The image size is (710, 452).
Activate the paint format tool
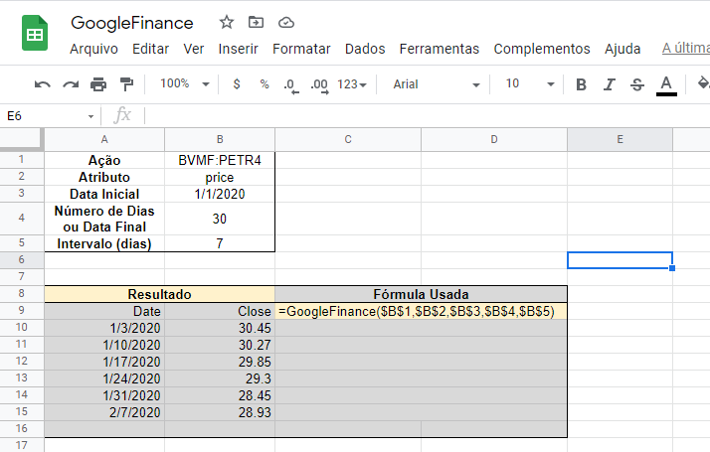click(x=127, y=84)
